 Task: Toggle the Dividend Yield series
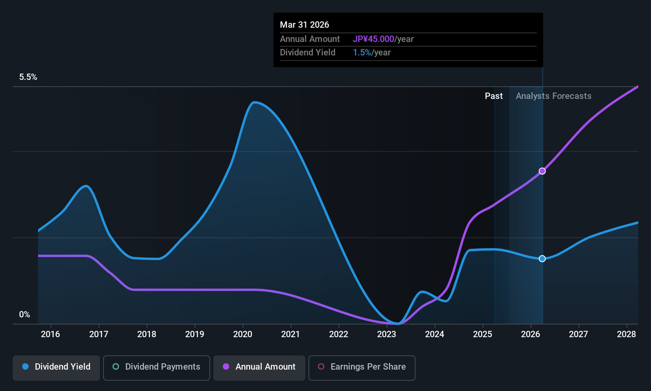click(56, 368)
